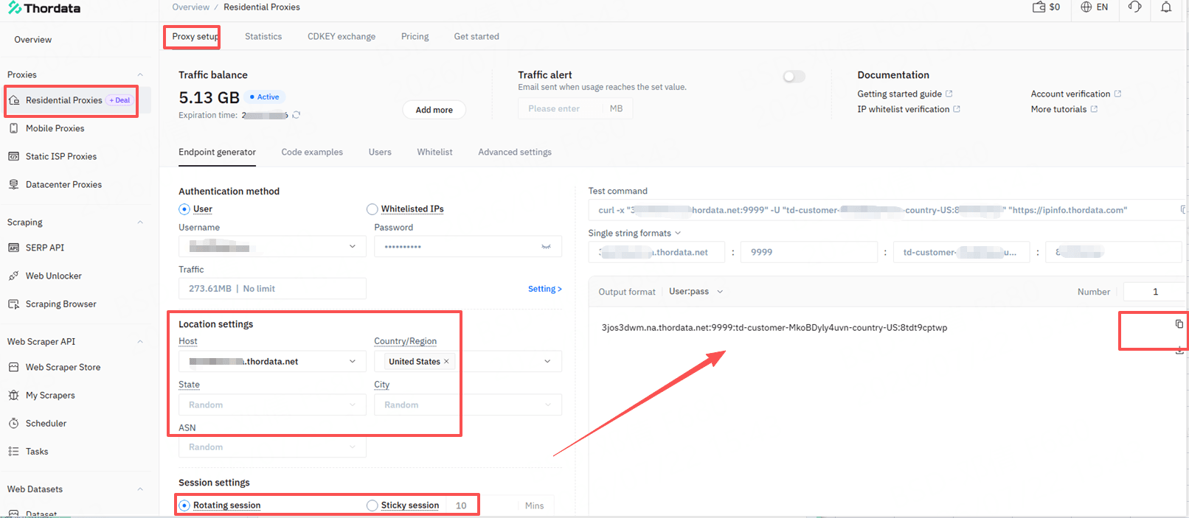Click the Thordata logo
Image resolution: width=1189 pixels, height=518 pixels.
(x=44, y=8)
